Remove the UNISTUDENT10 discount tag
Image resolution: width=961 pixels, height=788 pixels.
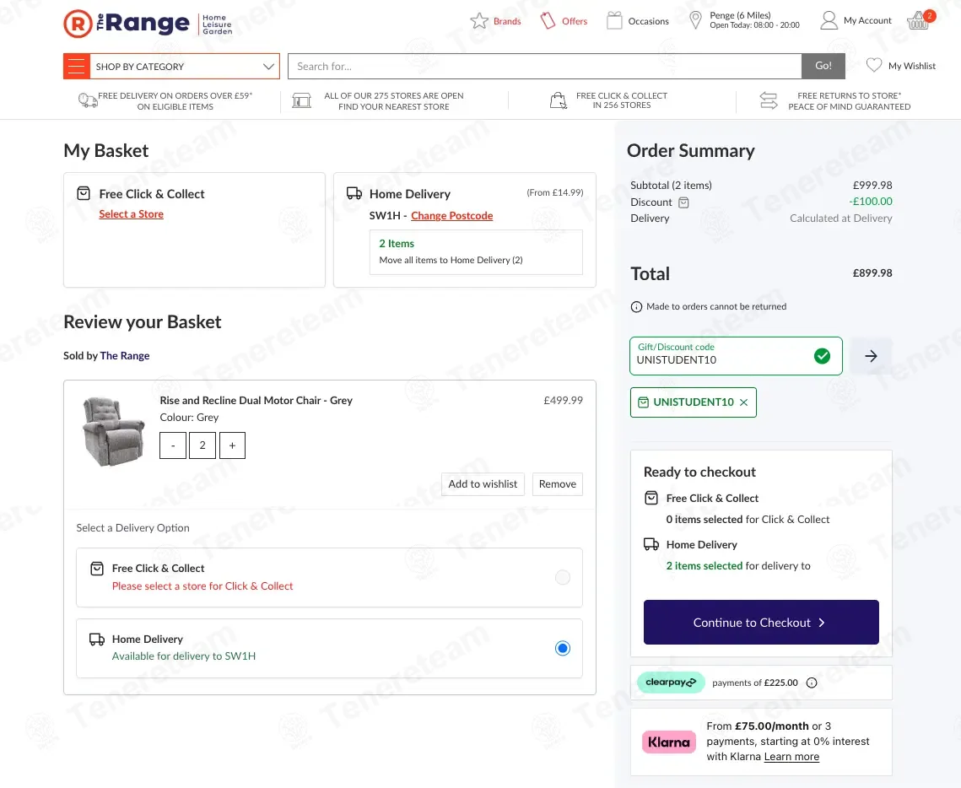click(x=743, y=402)
